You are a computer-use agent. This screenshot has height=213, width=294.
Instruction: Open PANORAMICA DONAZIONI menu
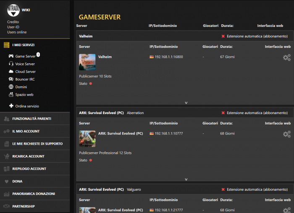tap(34, 194)
